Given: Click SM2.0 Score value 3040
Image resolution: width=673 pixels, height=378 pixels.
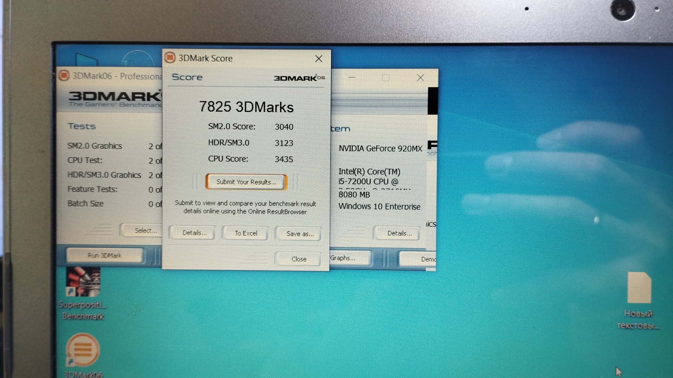Looking at the screenshot, I should click(284, 127).
